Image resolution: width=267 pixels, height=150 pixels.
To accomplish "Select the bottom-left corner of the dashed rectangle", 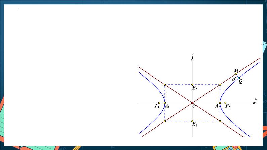I will pos(164,121).
